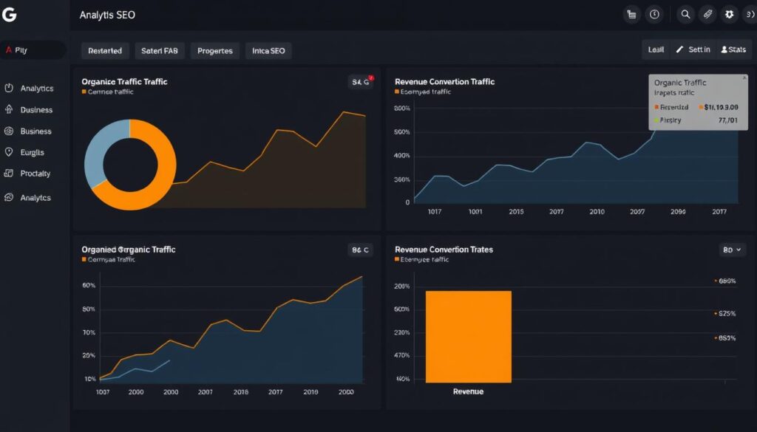The height and width of the screenshot is (432, 757).
Task: Click the list report icon in top bar
Action: 631,14
